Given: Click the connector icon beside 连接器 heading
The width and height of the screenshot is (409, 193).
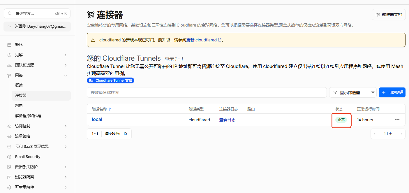Looking at the screenshot, I should [x=91, y=15].
